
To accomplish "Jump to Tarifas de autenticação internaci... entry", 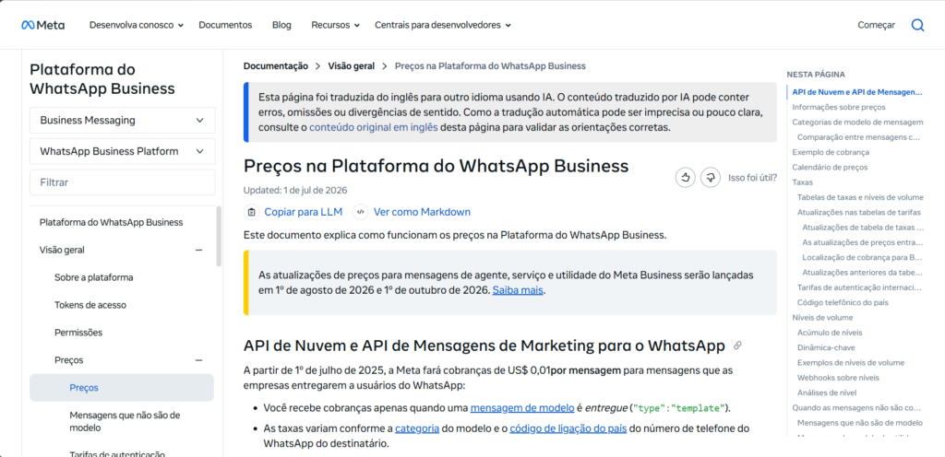I will click(859, 287).
